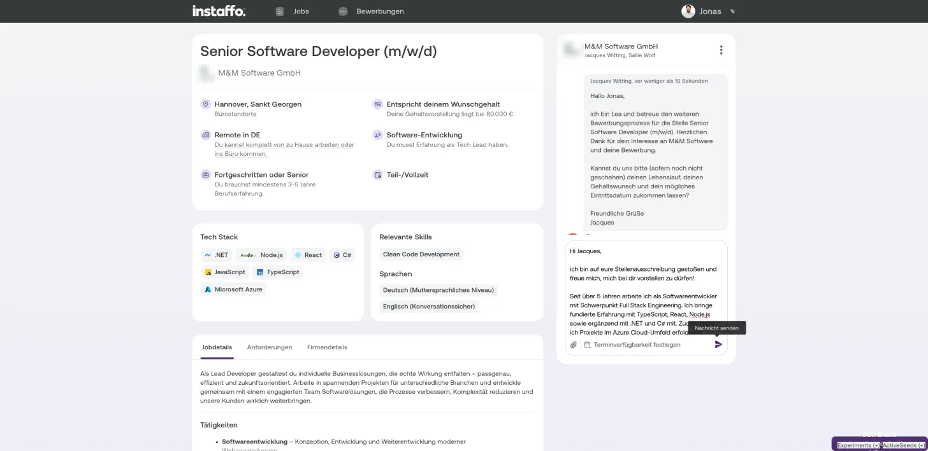The height and width of the screenshot is (451, 928).
Task: Send the message with the arrow icon
Action: (x=718, y=344)
